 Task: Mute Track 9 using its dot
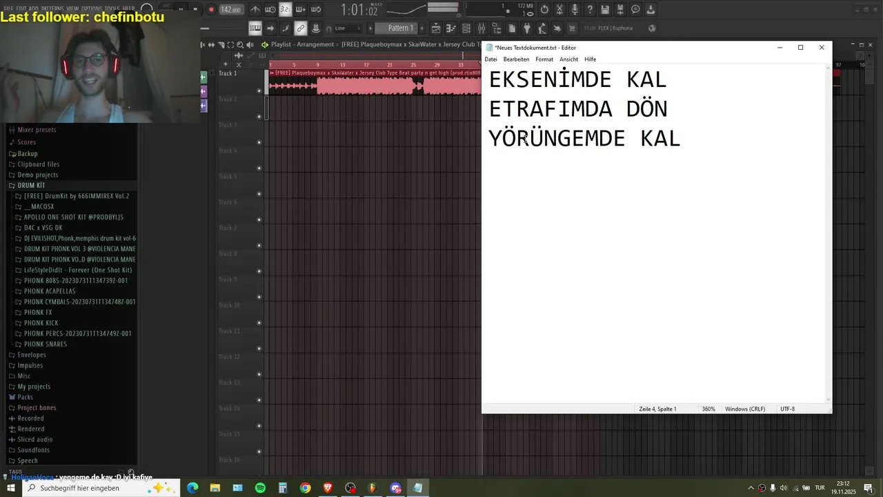[x=259, y=297]
